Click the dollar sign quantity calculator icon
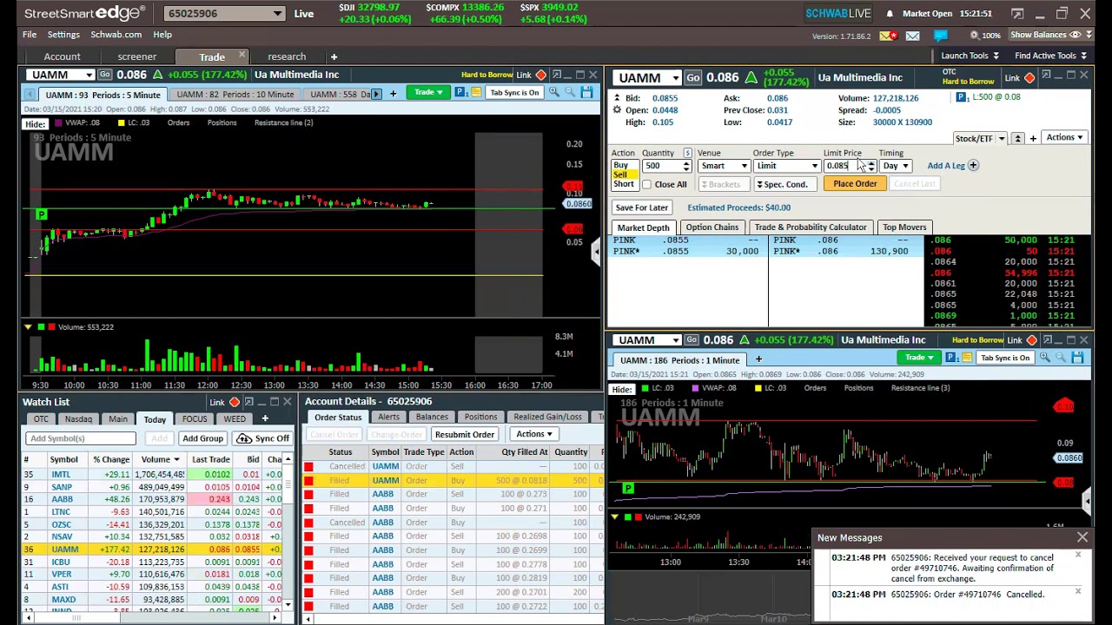 687,153
